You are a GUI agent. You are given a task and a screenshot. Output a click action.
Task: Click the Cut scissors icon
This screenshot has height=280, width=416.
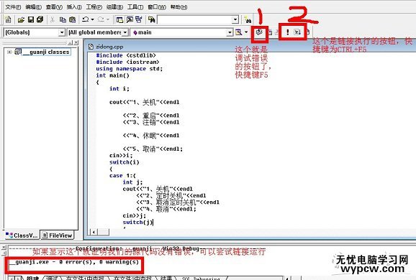[x=53, y=19]
